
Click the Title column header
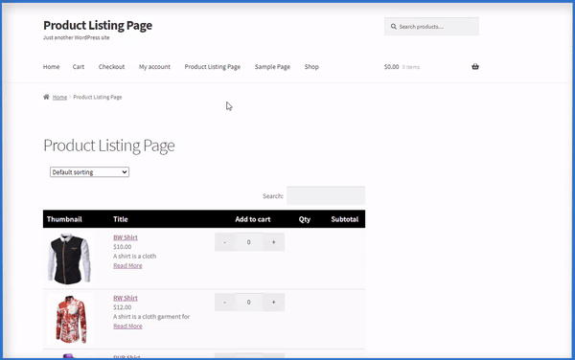(x=121, y=219)
